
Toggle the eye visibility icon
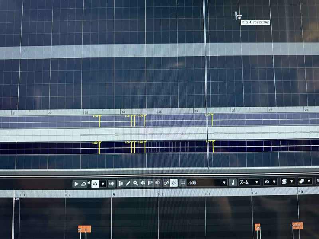tap(267, 182)
